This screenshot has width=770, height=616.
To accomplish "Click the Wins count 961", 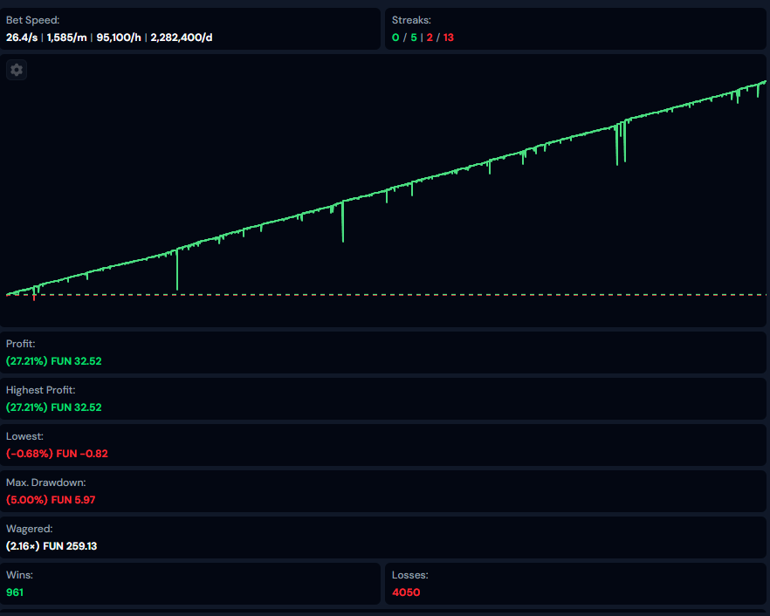I will [x=15, y=592].
